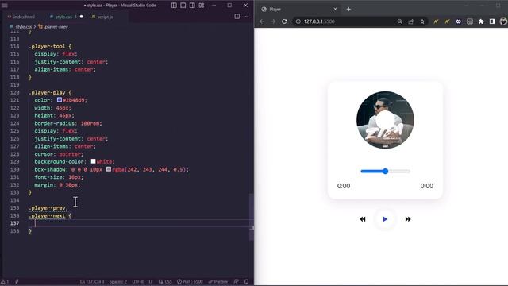Screen dimensions: 508x286
Task: Toggle bottom panel layout icon
Action: point(183,6)
